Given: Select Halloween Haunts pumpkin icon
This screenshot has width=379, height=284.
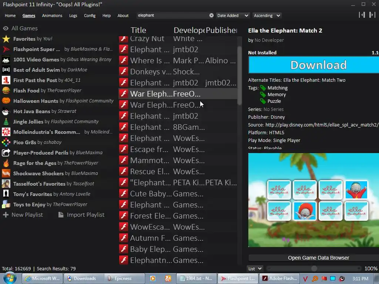Looking at the screenshot, I should [6, 101].
